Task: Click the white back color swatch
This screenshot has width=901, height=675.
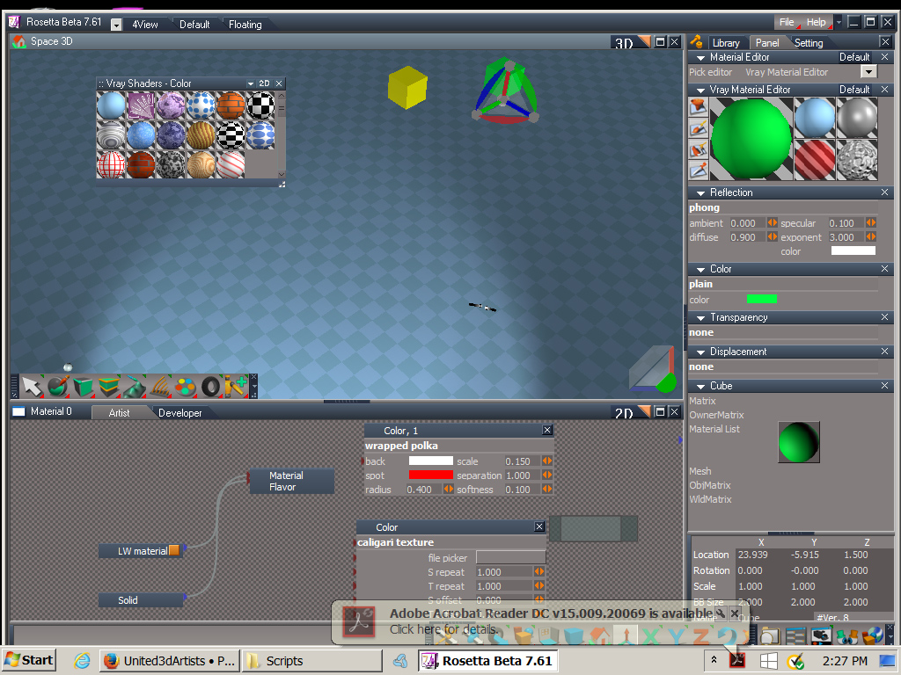Action: pos(430,461)
